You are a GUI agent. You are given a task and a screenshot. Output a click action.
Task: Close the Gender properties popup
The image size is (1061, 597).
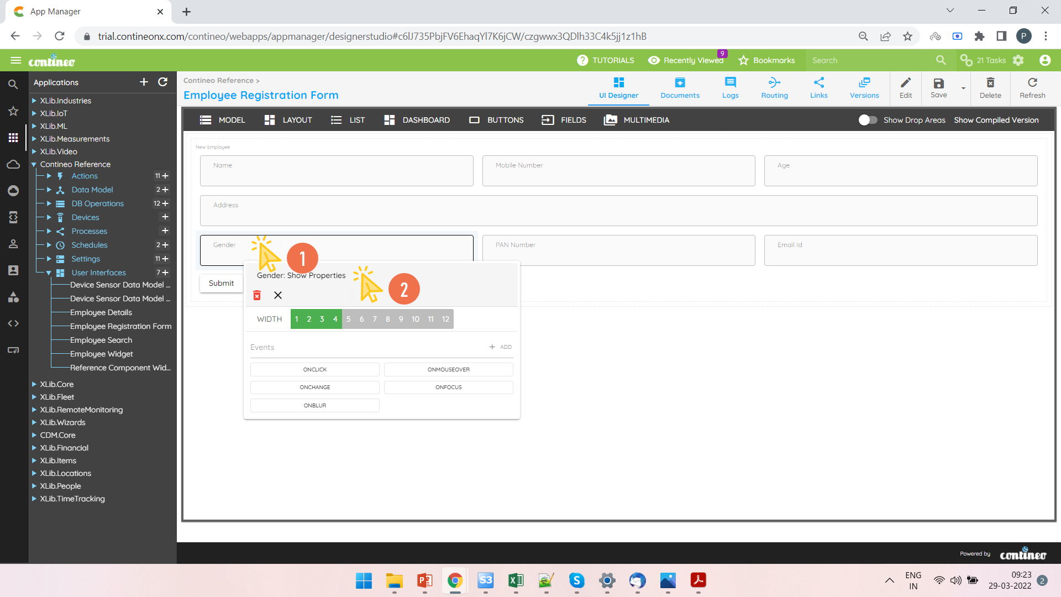(278, 295)
